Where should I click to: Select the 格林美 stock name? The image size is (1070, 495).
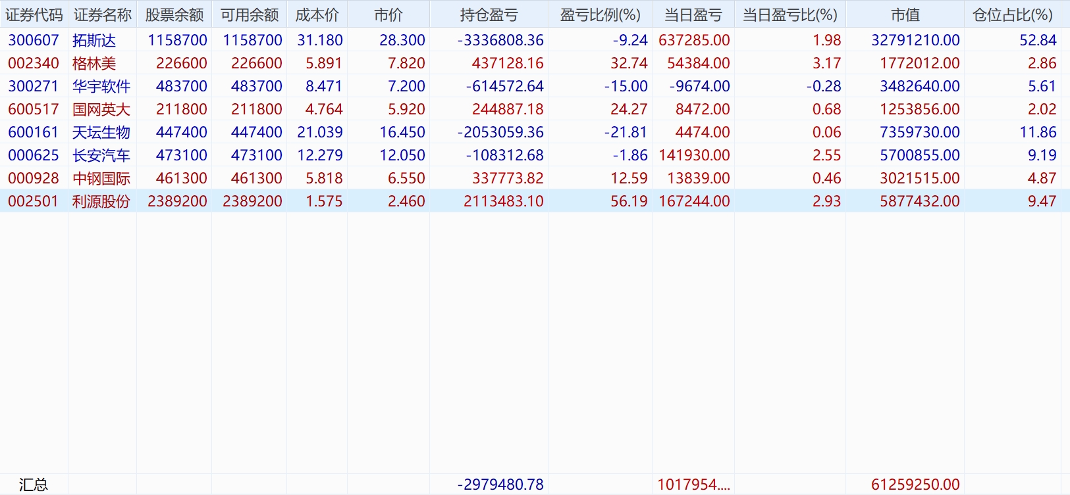[x=94, y=63]
